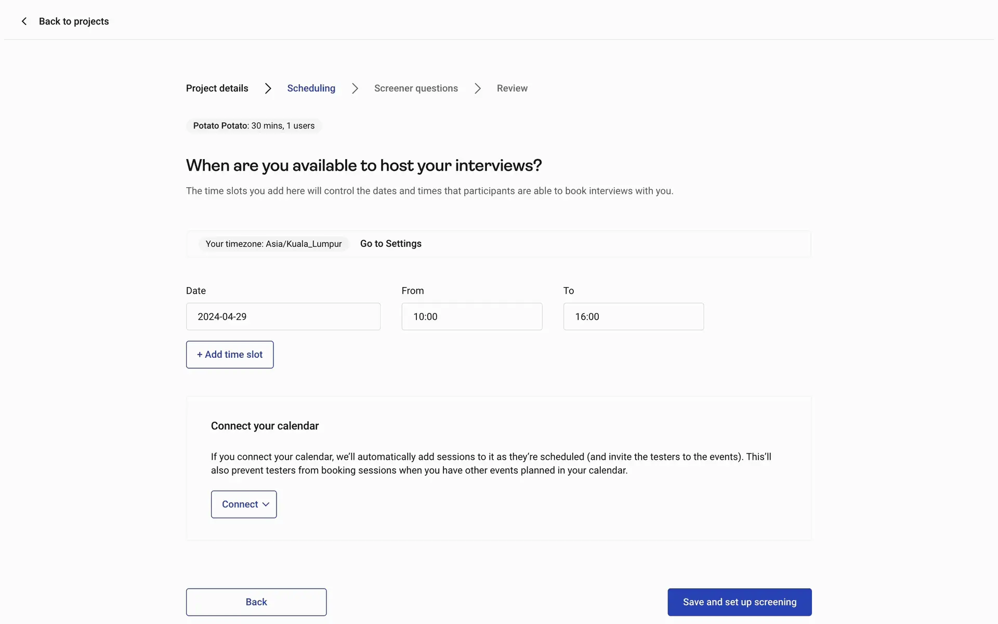Focus the Date input field
998x624 pixels.
(x=283, y=317)
